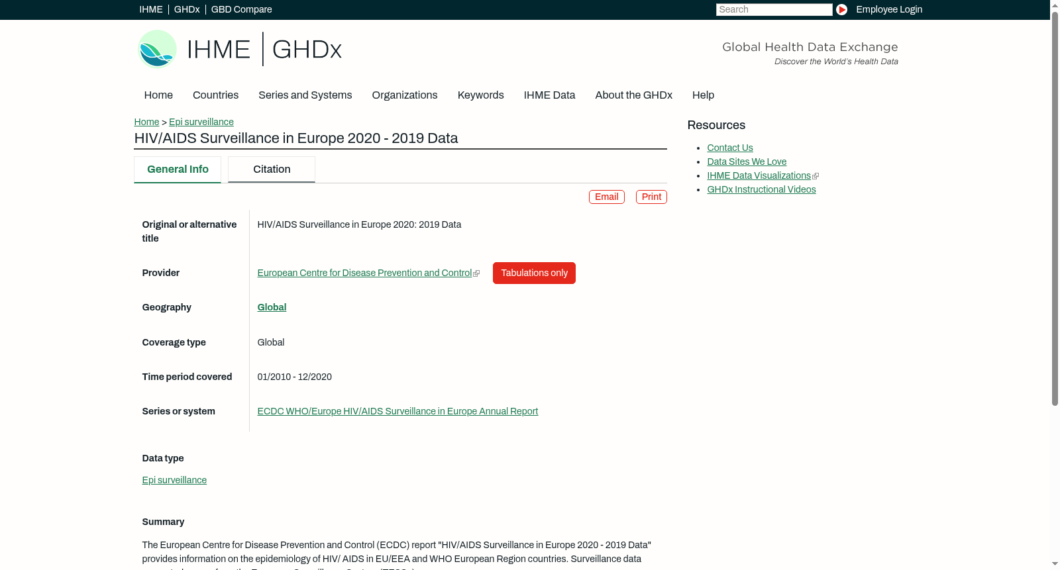Viewport: 1060px width, 570px height.
Task: Open IHME link in top bar
Action: pos(151,9)
